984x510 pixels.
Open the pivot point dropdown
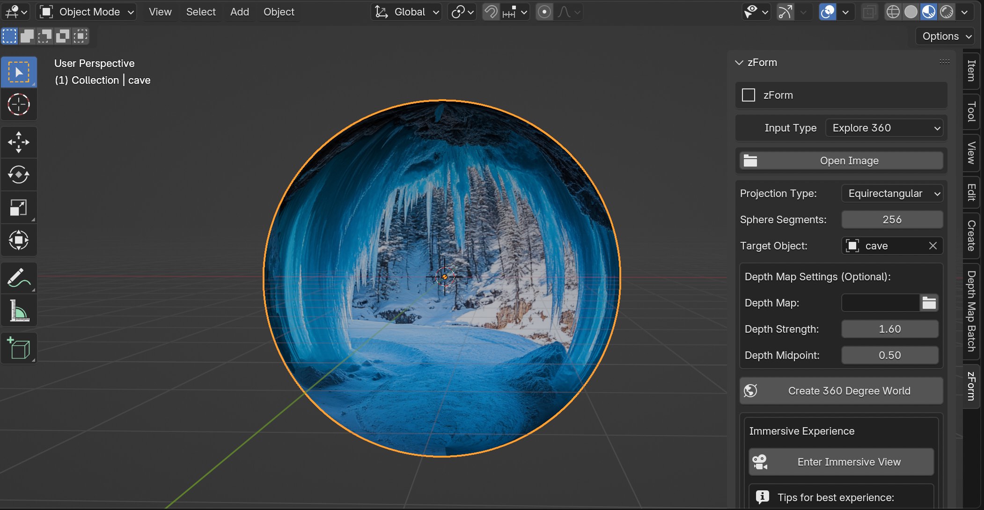pyautogui.click(x=462, y=12)
